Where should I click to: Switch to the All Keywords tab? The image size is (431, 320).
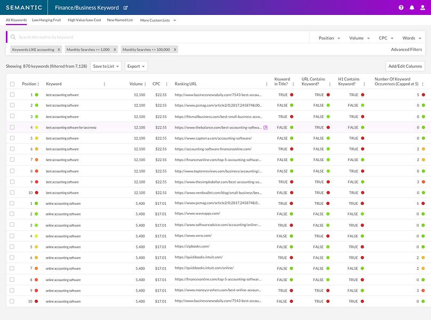(16, 20)
